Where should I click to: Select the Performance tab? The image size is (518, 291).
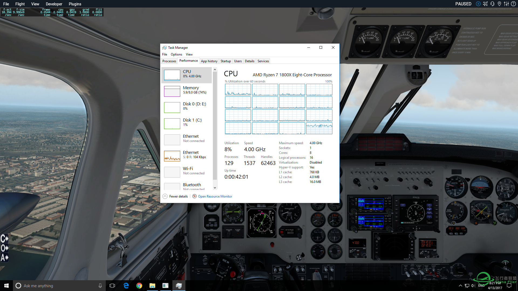click(x=189, y=61)
